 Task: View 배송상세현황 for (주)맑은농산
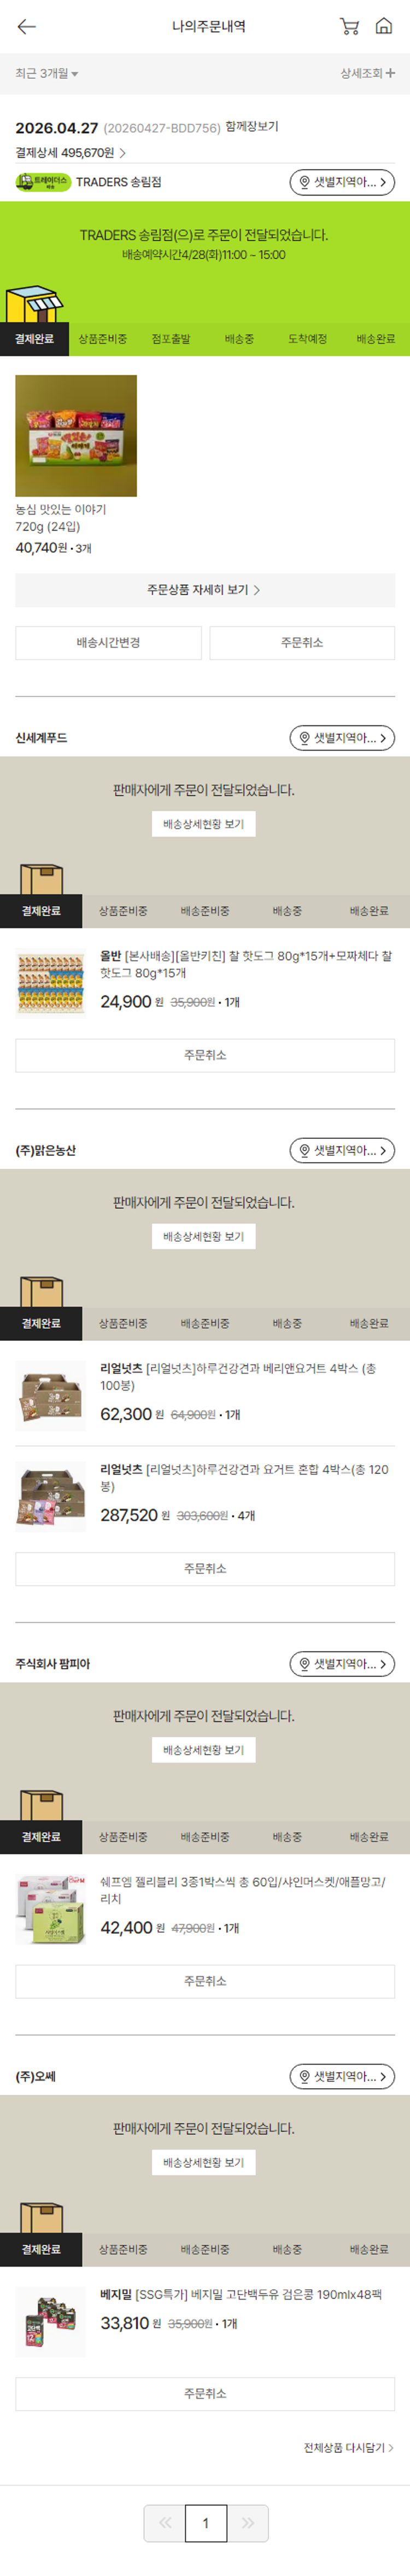point(203,1236)
